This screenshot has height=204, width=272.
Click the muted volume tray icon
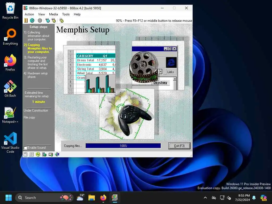coord(229,198)
